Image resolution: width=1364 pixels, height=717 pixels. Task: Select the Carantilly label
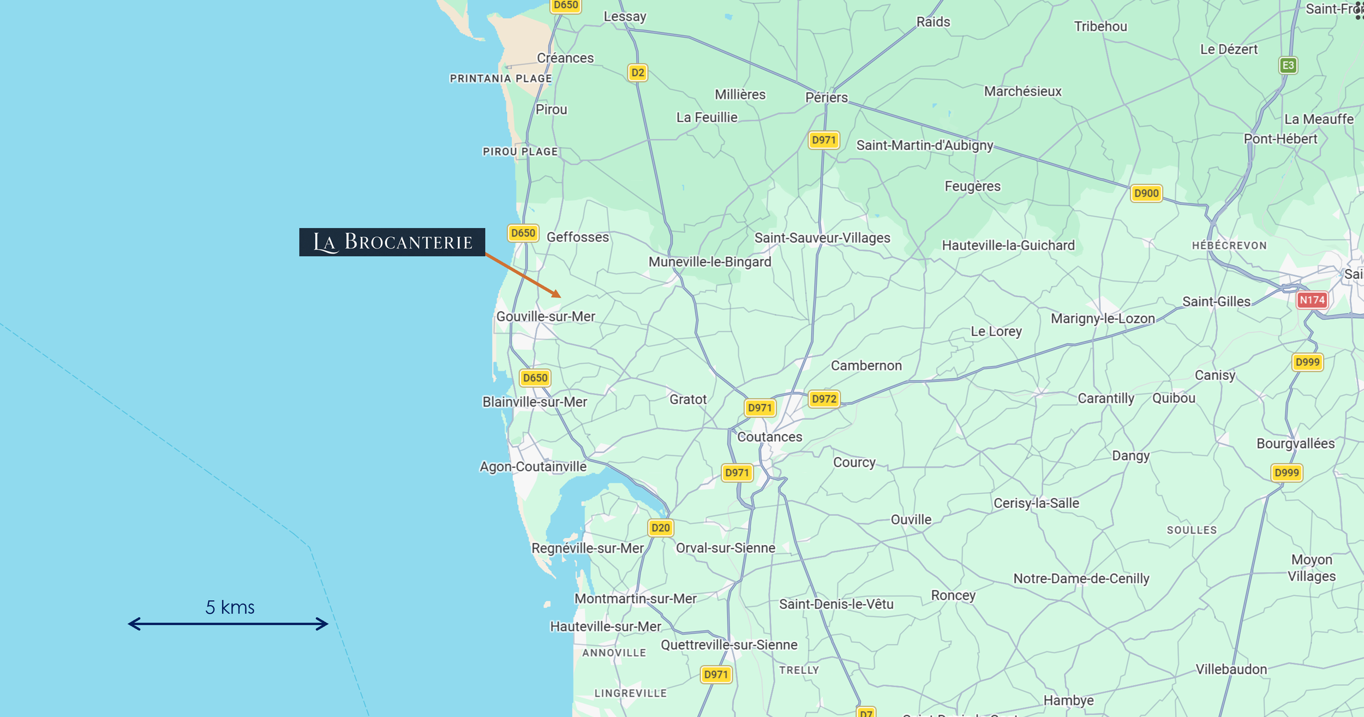tap(1106, 399)
